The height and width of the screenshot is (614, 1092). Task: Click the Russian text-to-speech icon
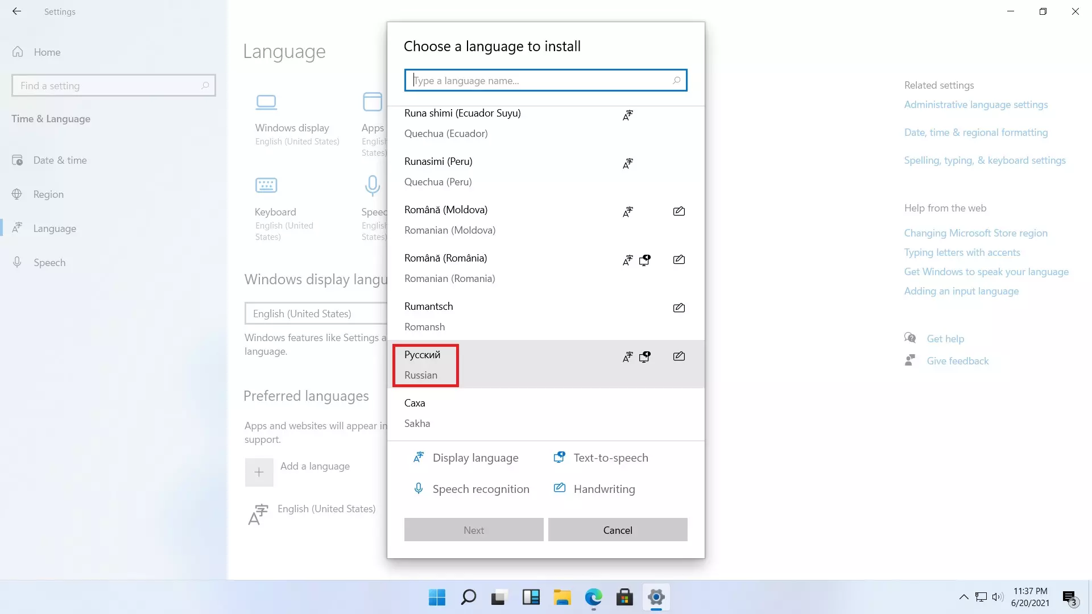tap(644, 356)
